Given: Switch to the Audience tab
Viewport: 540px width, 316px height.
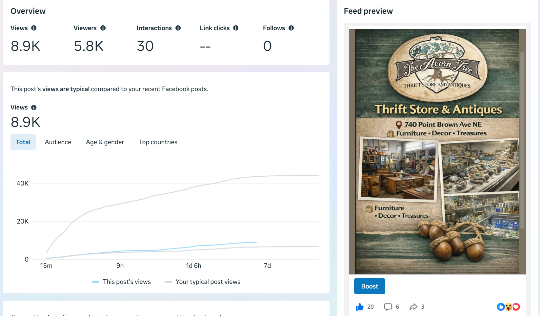Looking at the screenshot, I should (58, 142).
